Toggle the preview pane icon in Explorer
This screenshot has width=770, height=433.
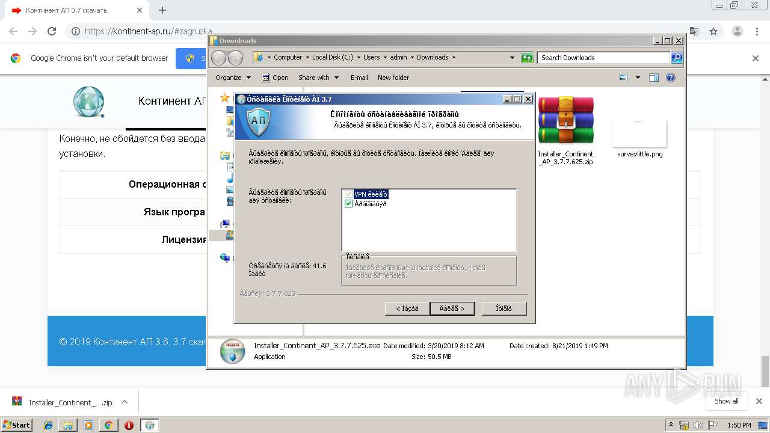click(x=654, y=78)
